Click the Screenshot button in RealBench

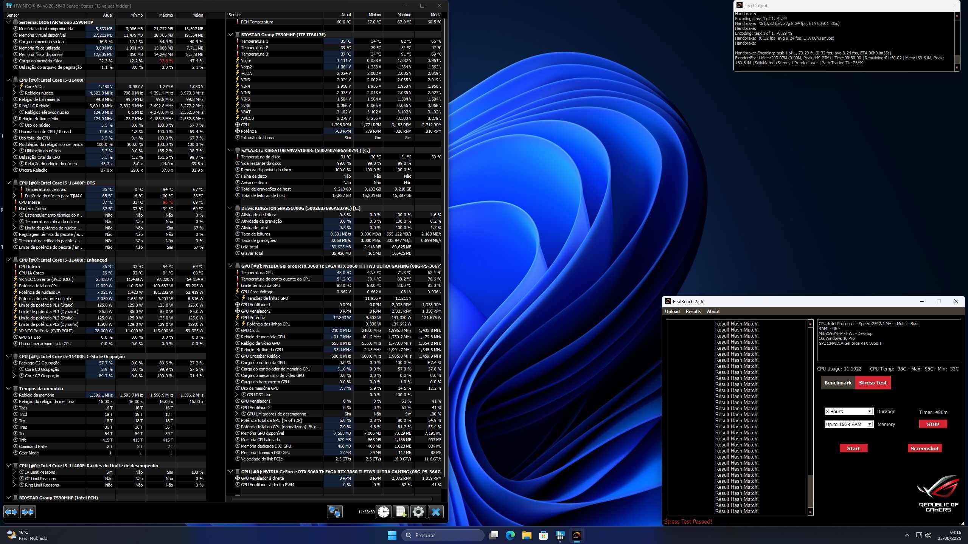924,448
